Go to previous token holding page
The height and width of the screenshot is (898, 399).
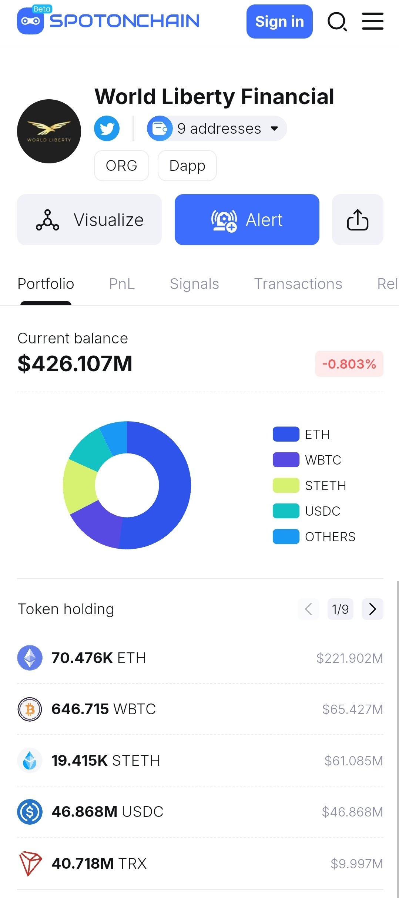pyautogui.click(x=308, y=609)
